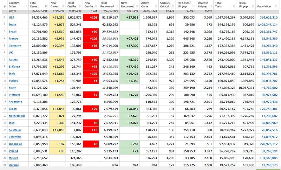Open France population link 65,543,289
Viewport: 281px width, 170px height.
coord(269,39)
